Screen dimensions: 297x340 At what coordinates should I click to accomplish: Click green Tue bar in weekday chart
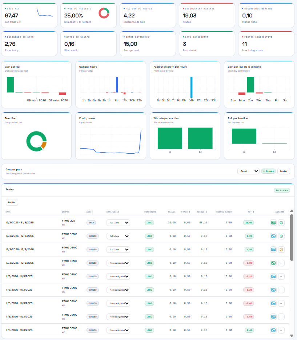pos(250,85)
